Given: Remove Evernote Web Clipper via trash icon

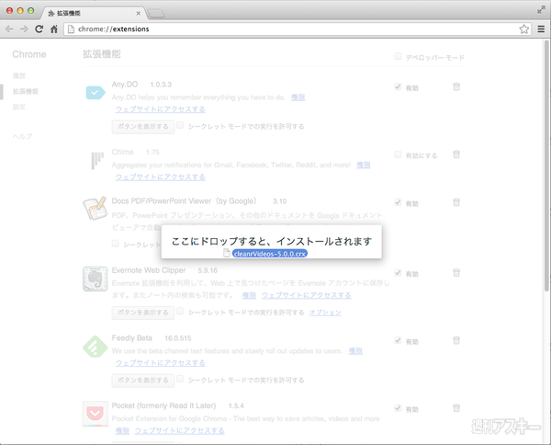Looking at the screenshot, I should tap(456, 273).
